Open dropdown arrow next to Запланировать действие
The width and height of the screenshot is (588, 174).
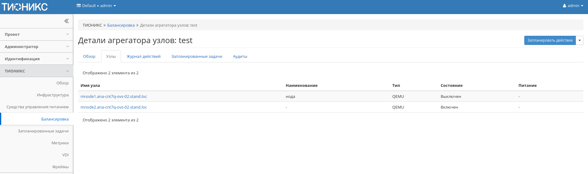[x=579, y=40]
